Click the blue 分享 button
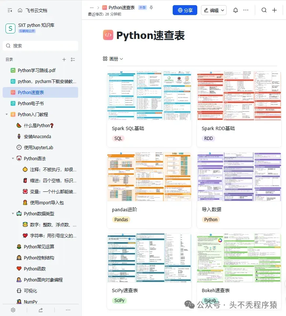 click(185, 10)
